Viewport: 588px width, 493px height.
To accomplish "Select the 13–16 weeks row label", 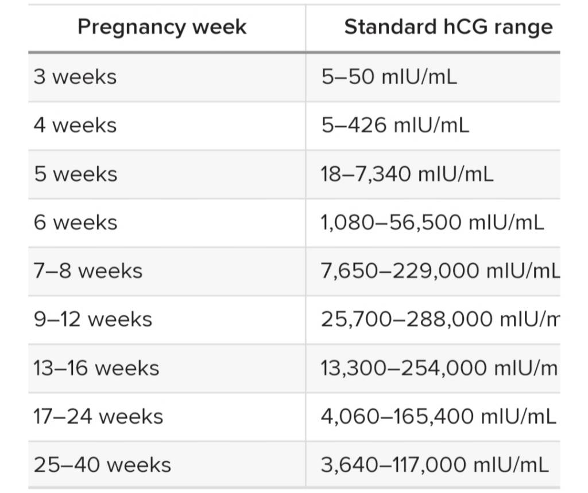I will click(96, 367).
